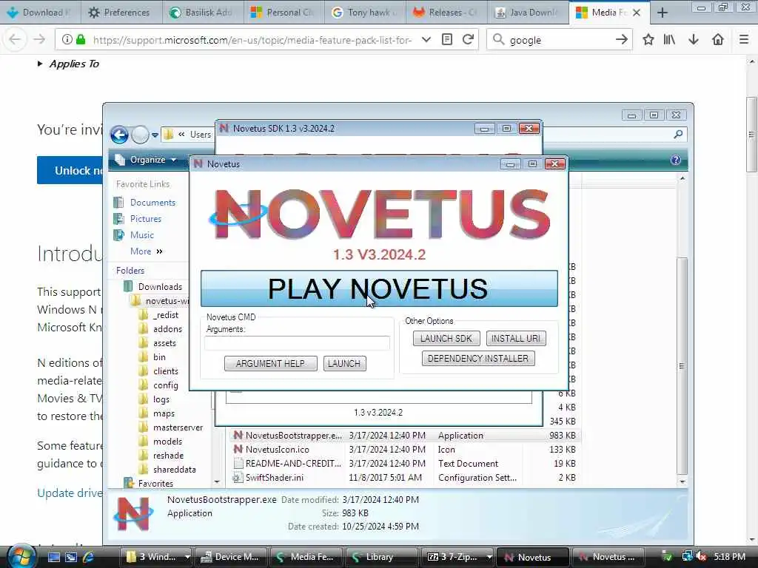Click the secure padlock icon in address bar
Image resolution: width=758 pixels, height=568 pixels.
click(81, 40)
